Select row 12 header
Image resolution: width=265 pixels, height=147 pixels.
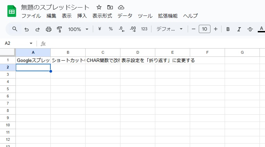[x=8, y=139]
